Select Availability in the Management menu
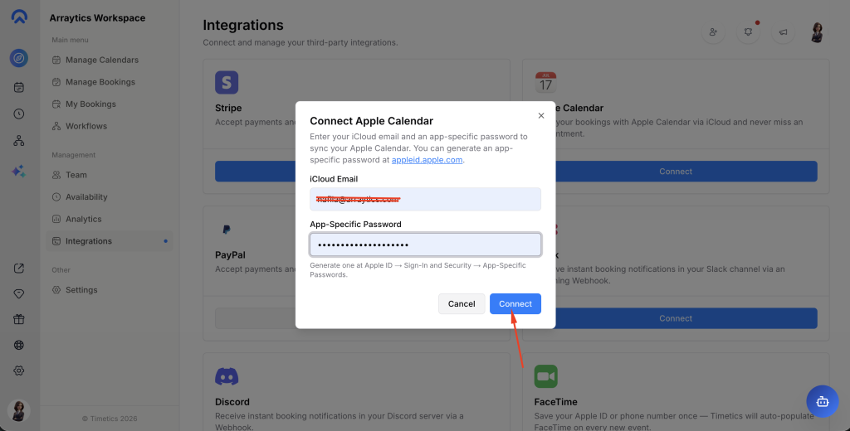The height and width of the screenshot is (431, 850). point(86,197)
